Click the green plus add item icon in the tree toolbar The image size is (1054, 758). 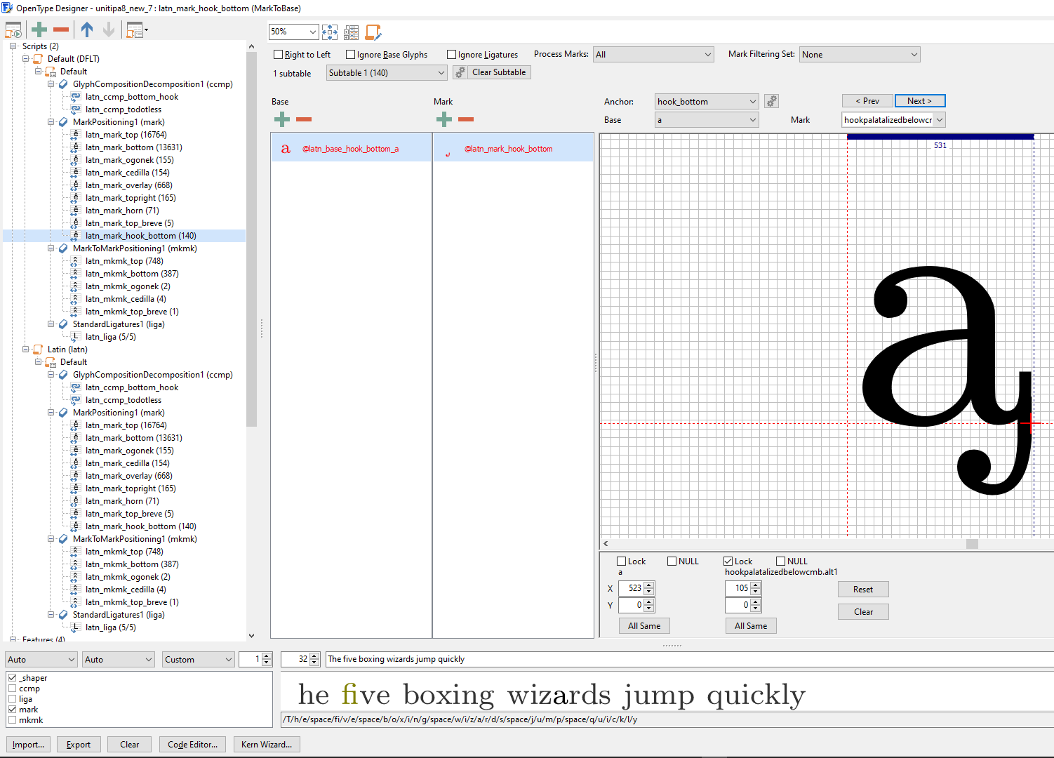click(39, 29)
